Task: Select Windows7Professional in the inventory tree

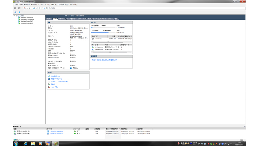Action: [27, 19]
